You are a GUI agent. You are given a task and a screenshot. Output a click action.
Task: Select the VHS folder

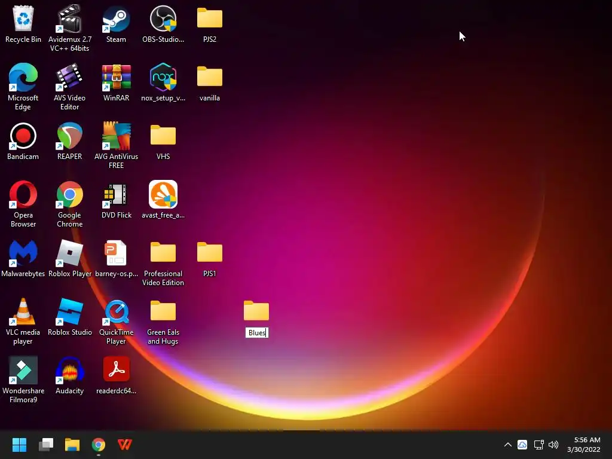click(x=163, y=136)
